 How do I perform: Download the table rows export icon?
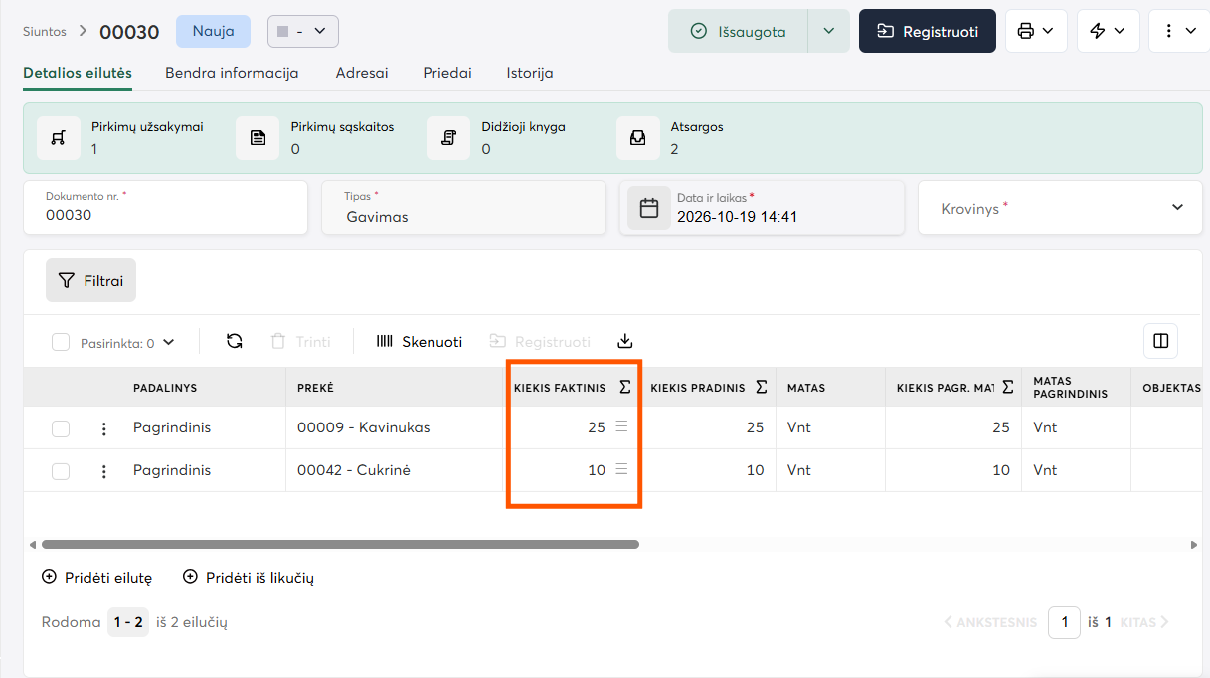624,341
